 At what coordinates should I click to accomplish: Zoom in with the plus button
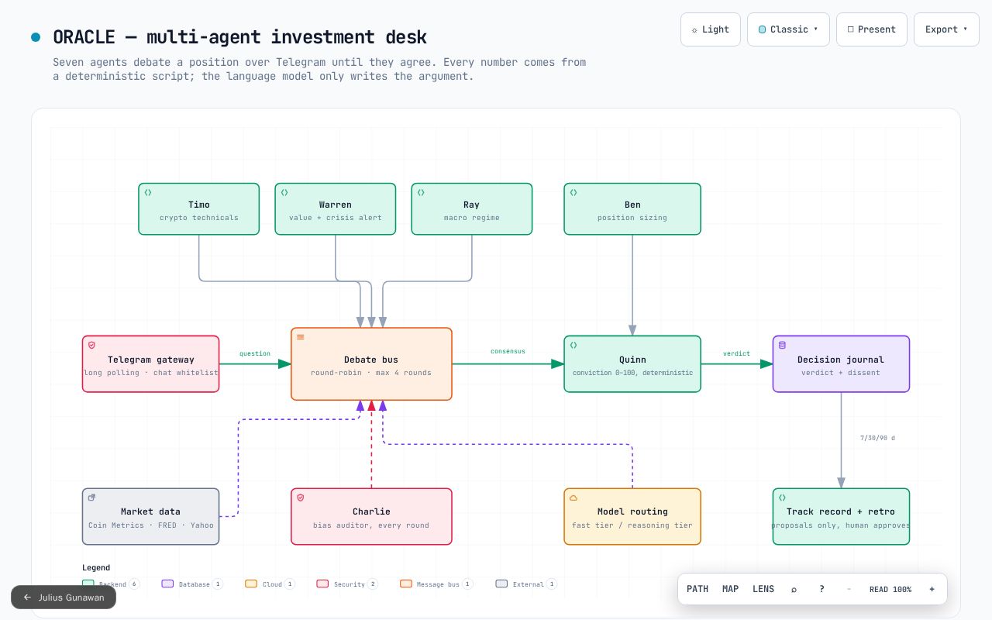(x=932, y=589)
